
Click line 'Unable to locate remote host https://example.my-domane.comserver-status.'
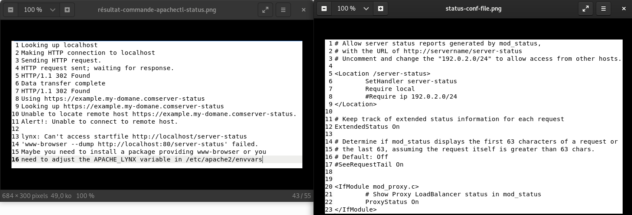[x=159, y=114]
